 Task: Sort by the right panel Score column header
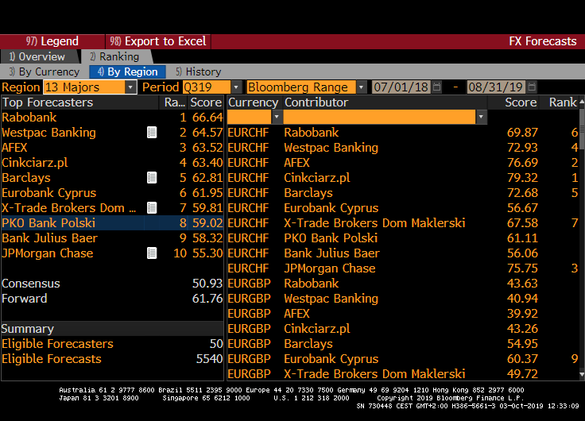(521, 102)
